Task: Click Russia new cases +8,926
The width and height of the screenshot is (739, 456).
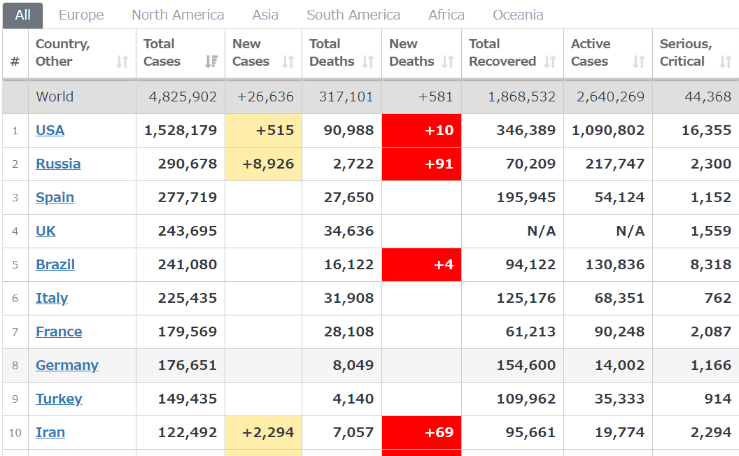Action: coord(263,164)
